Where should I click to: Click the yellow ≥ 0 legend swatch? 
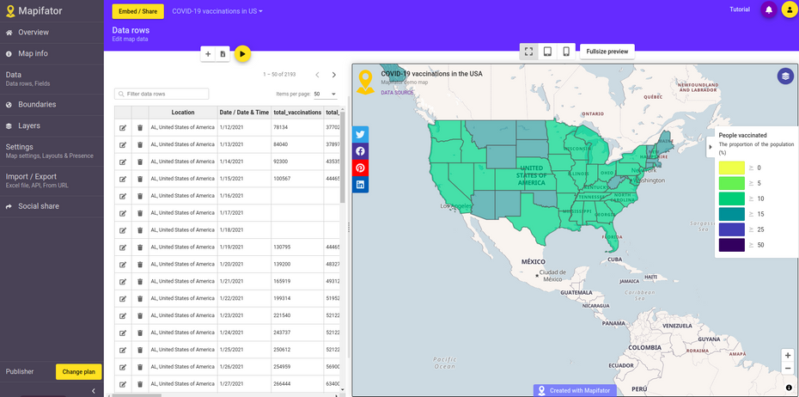(x=732, y=168)
